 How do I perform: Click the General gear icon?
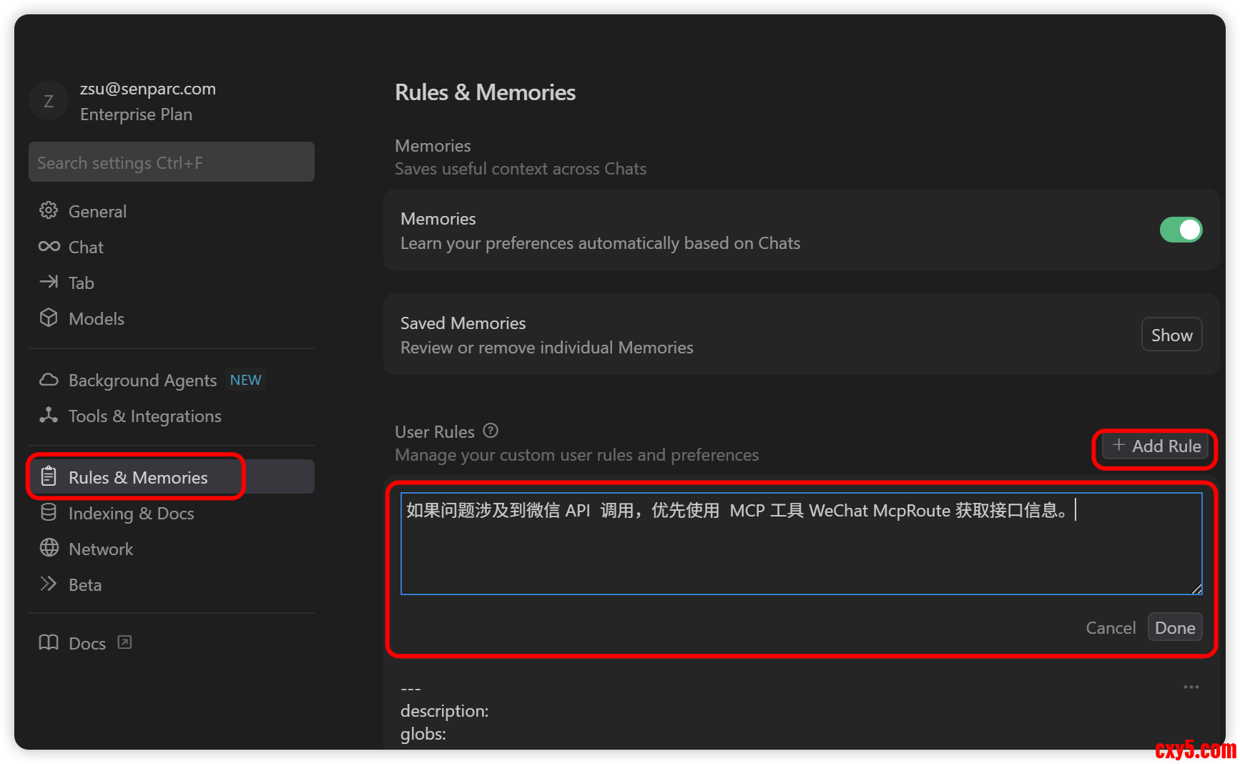point(49,211)
